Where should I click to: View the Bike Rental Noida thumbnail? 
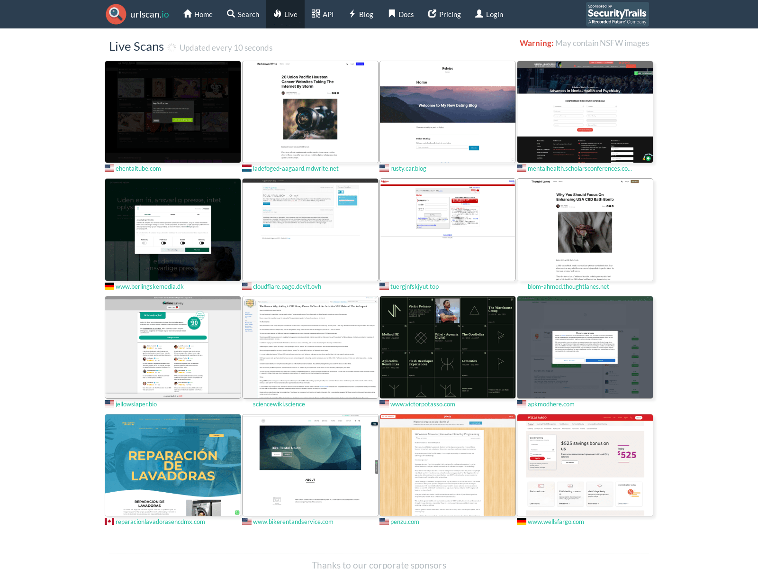coord(310,465)
